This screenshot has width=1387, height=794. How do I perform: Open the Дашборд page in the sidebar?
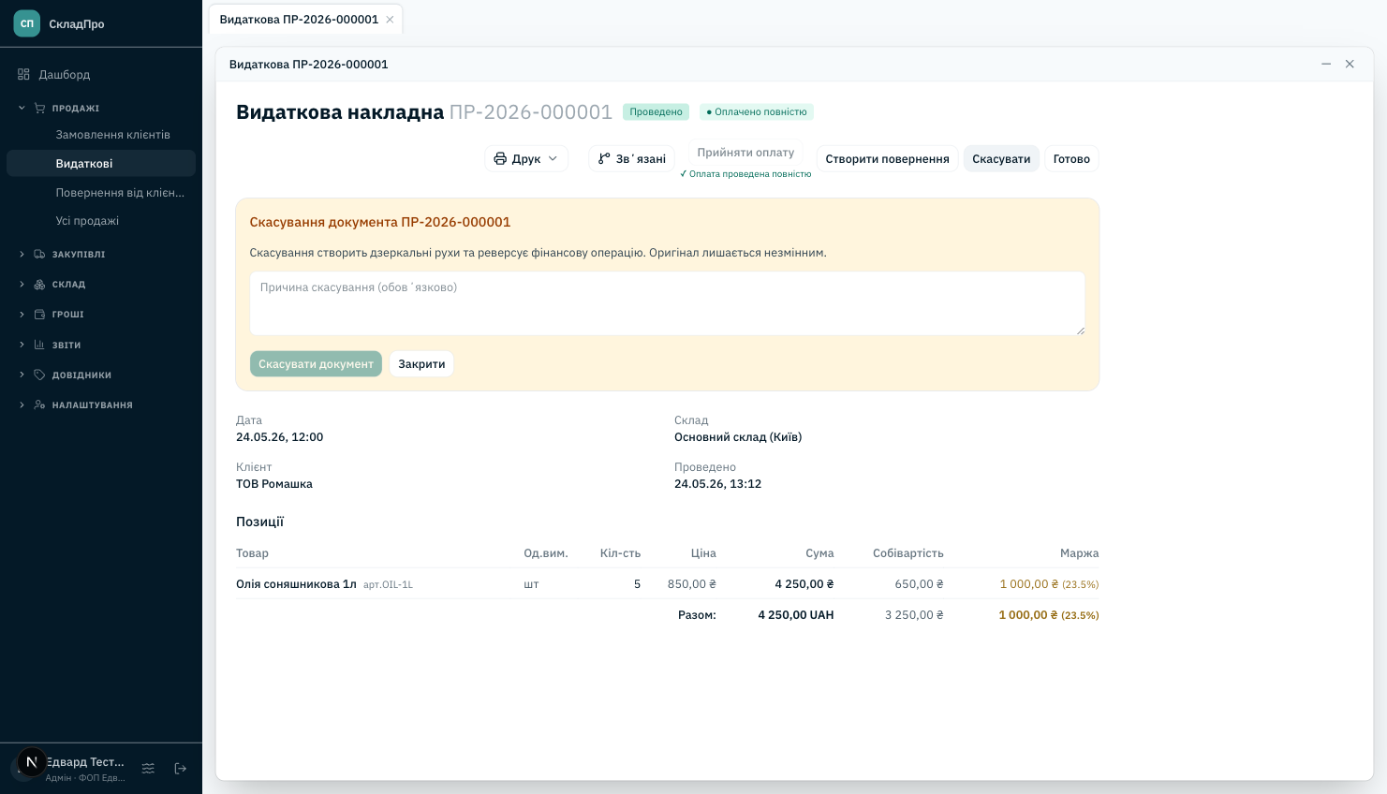[x=101, y=74]
